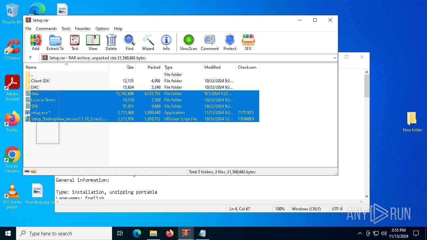Click the Add toolbar icon in WinRAR
Image resolution: width=427 pixels, height=240 pixels.
(x=36, y=42)
